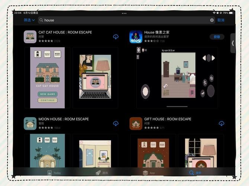Open the MOON HOUSE app icon

tap(30, 124)
